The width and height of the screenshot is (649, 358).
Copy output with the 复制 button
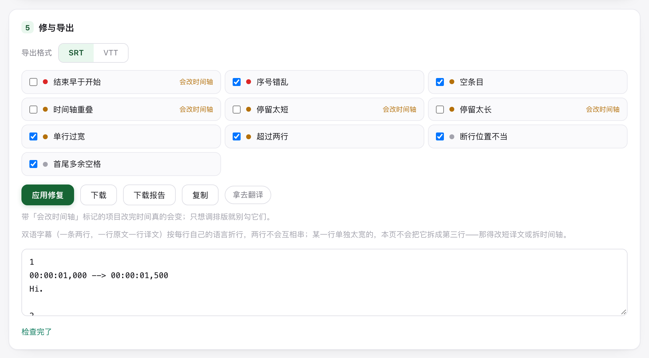(x=200, y=195)
